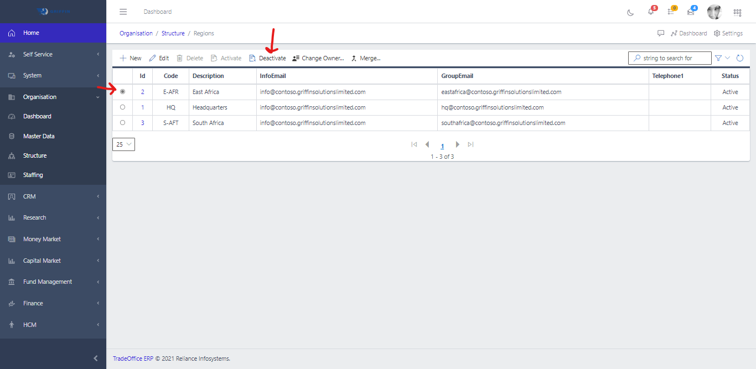Select the Headquarters row radio button

(x=122, y=107)
